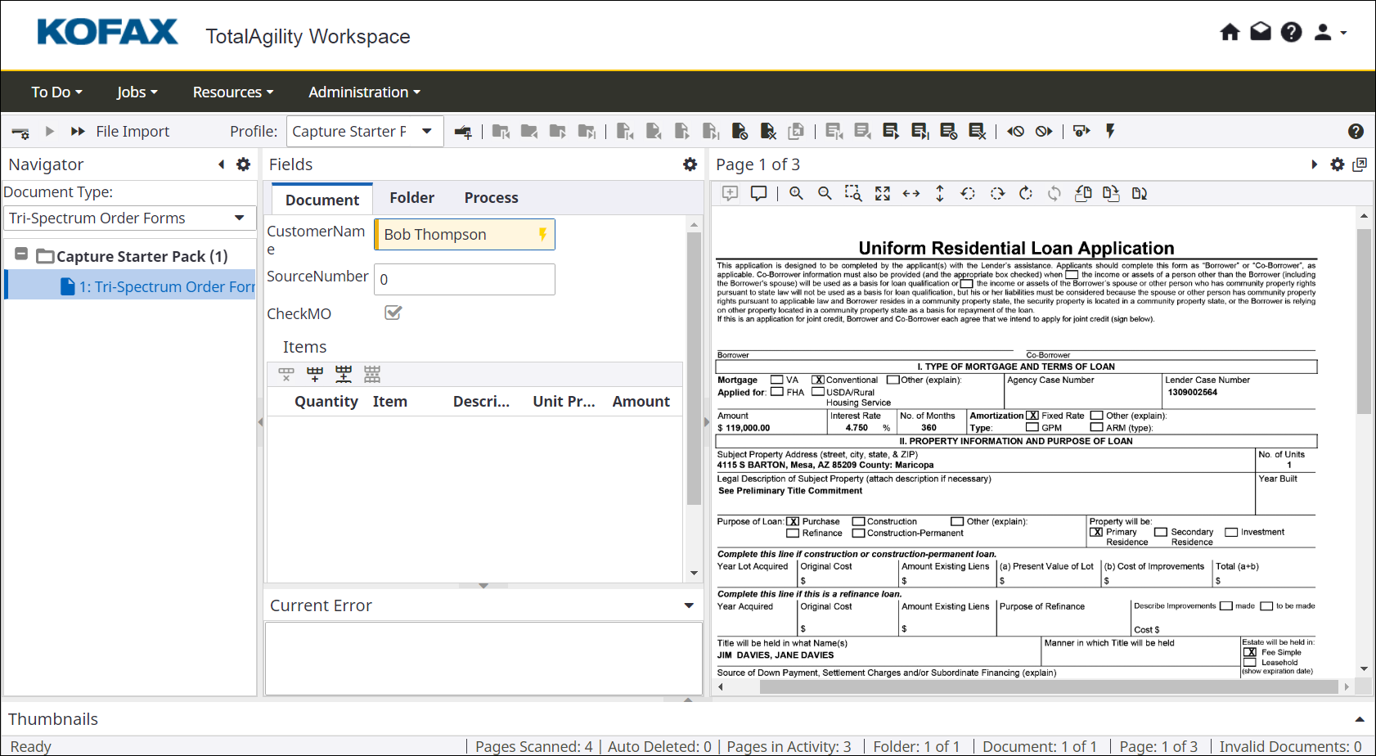The width and height of the screenshot is (1376, 756).
Task: Select the Zoom out tool
Action: [824, 193]
